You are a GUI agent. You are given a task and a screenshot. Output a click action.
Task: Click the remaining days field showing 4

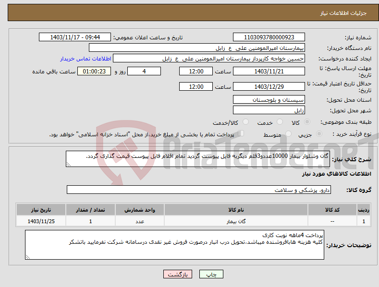(x=144, y=71)
